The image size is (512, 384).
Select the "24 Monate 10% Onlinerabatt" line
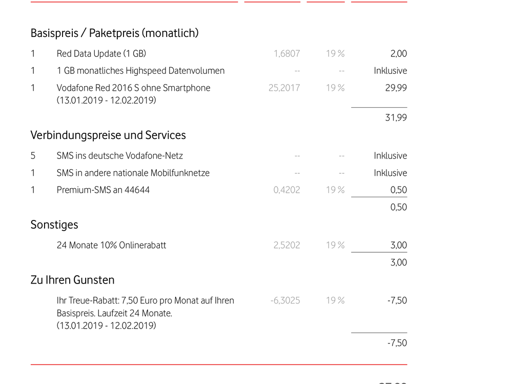point(111,246)
